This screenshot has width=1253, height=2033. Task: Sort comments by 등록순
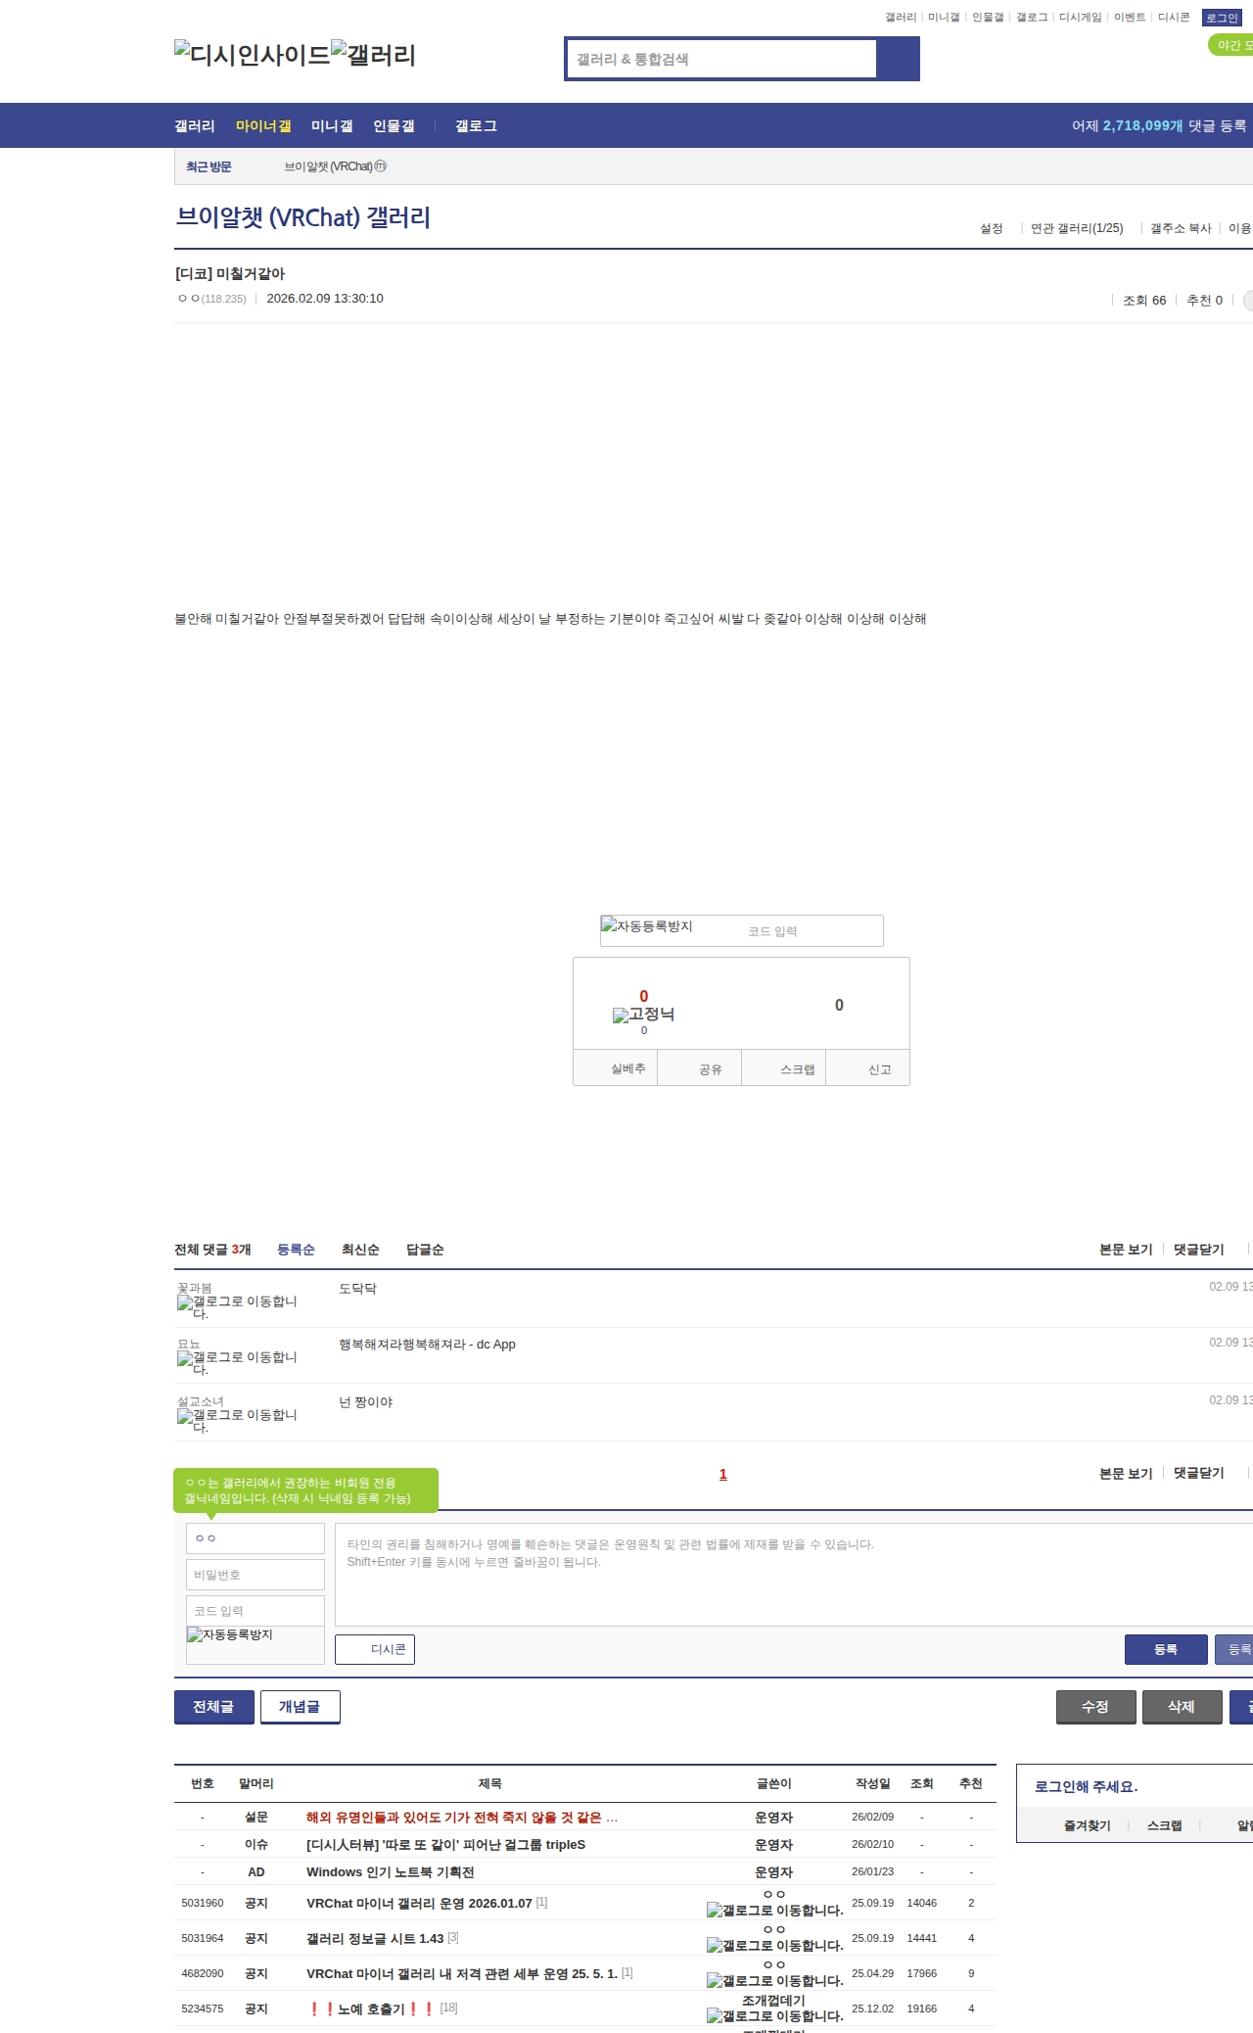[296, 1250]
